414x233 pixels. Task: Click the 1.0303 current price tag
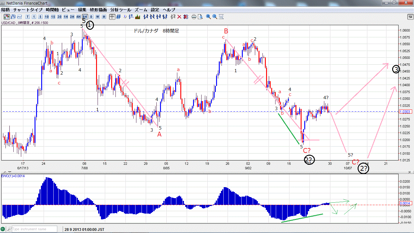coord(405,112)
